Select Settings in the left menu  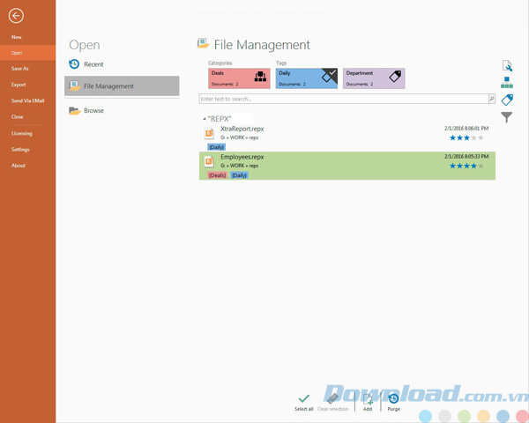20,149
